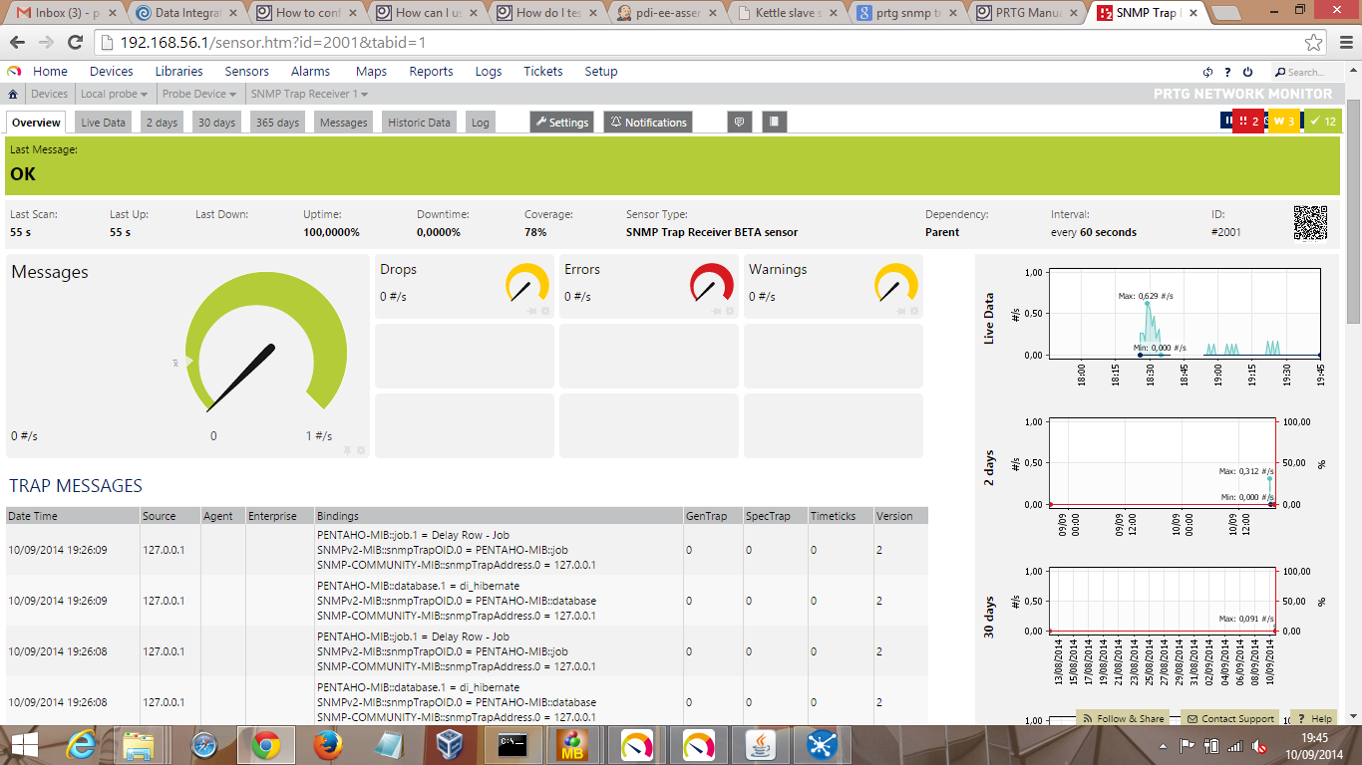1362x765 pixels.
Task: Open Internet Explorer from the taskbar
Action: pos(83,745)
